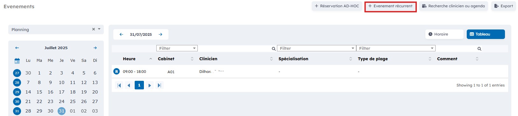Go to previous day with left arrow beside 31/07/2025
518x116 pixels.
click(x=121, y=35)
